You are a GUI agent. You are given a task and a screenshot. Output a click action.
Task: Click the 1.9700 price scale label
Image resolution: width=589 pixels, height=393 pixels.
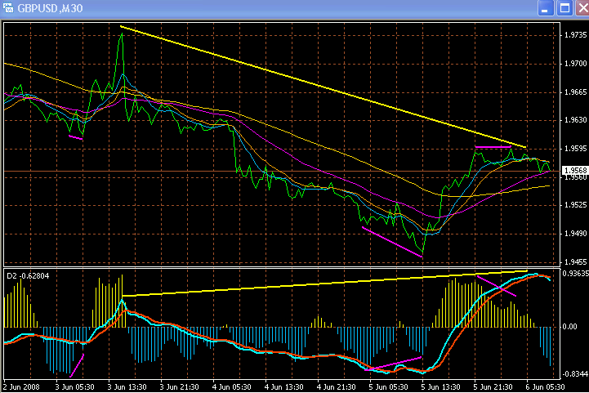coord(575,64)
